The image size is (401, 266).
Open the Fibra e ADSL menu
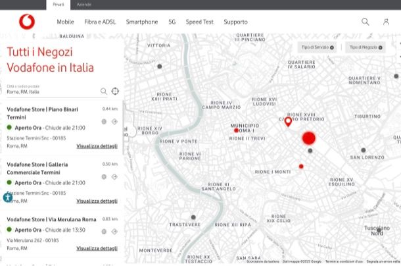click(100, 22)
